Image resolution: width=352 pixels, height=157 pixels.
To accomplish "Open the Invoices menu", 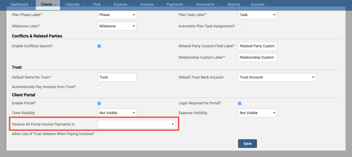I will (x=149, y=4).
